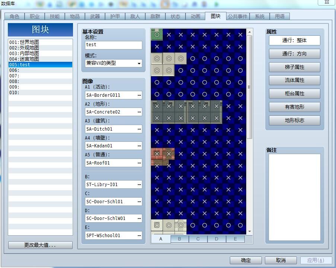The height and width of the screenshot is (268, 336).
Task: Click tile palette scroll down arrow
Action: tap(250, 232)
